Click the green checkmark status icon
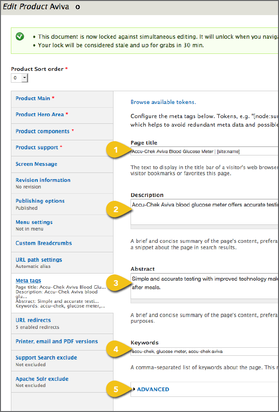The image size is (279, 412). [x=20, y=36]
